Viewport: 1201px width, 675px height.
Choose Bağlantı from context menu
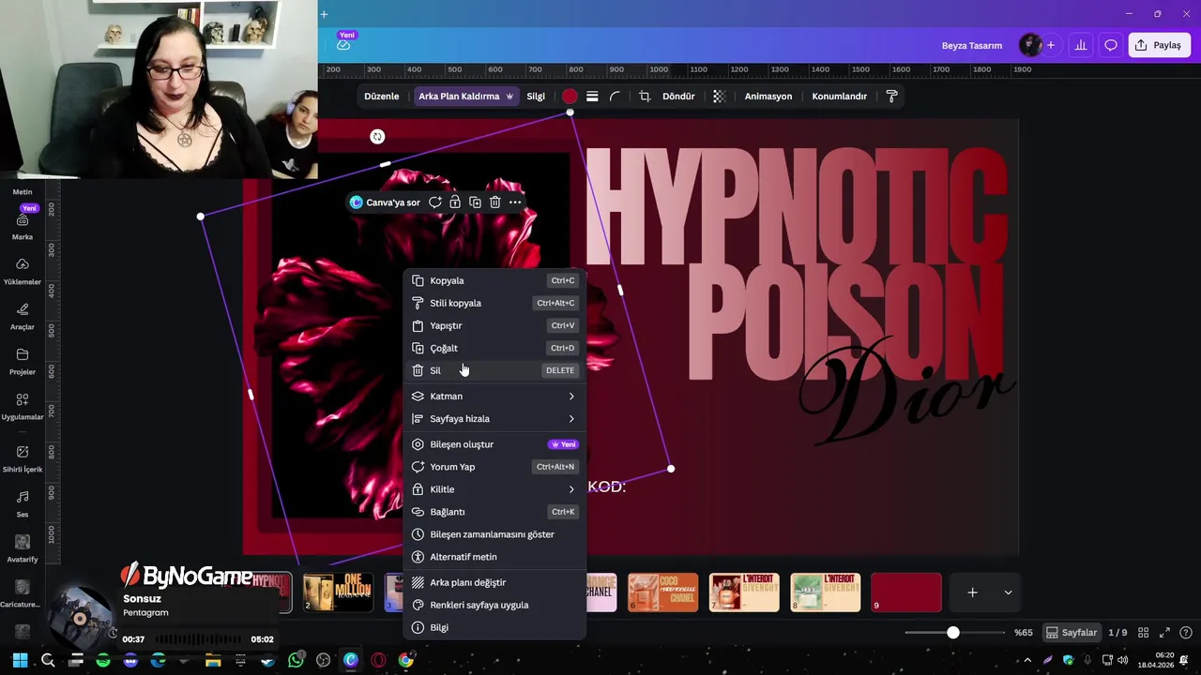494,512
